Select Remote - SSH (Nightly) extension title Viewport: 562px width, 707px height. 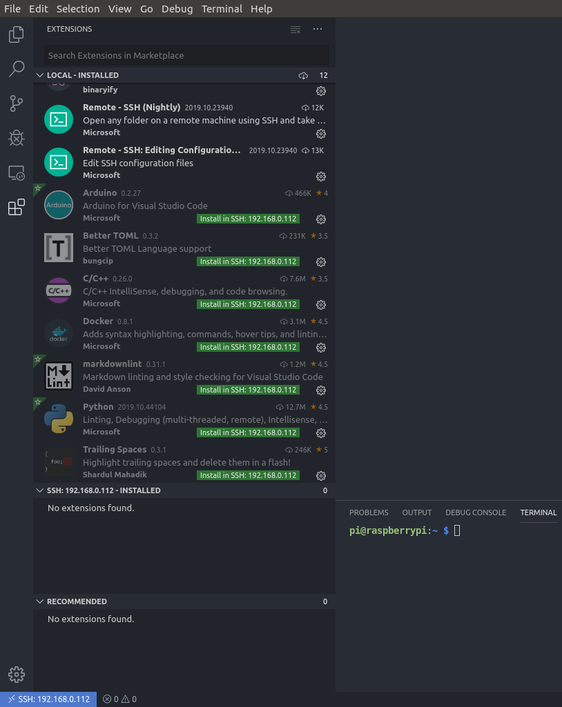(131, 108)
